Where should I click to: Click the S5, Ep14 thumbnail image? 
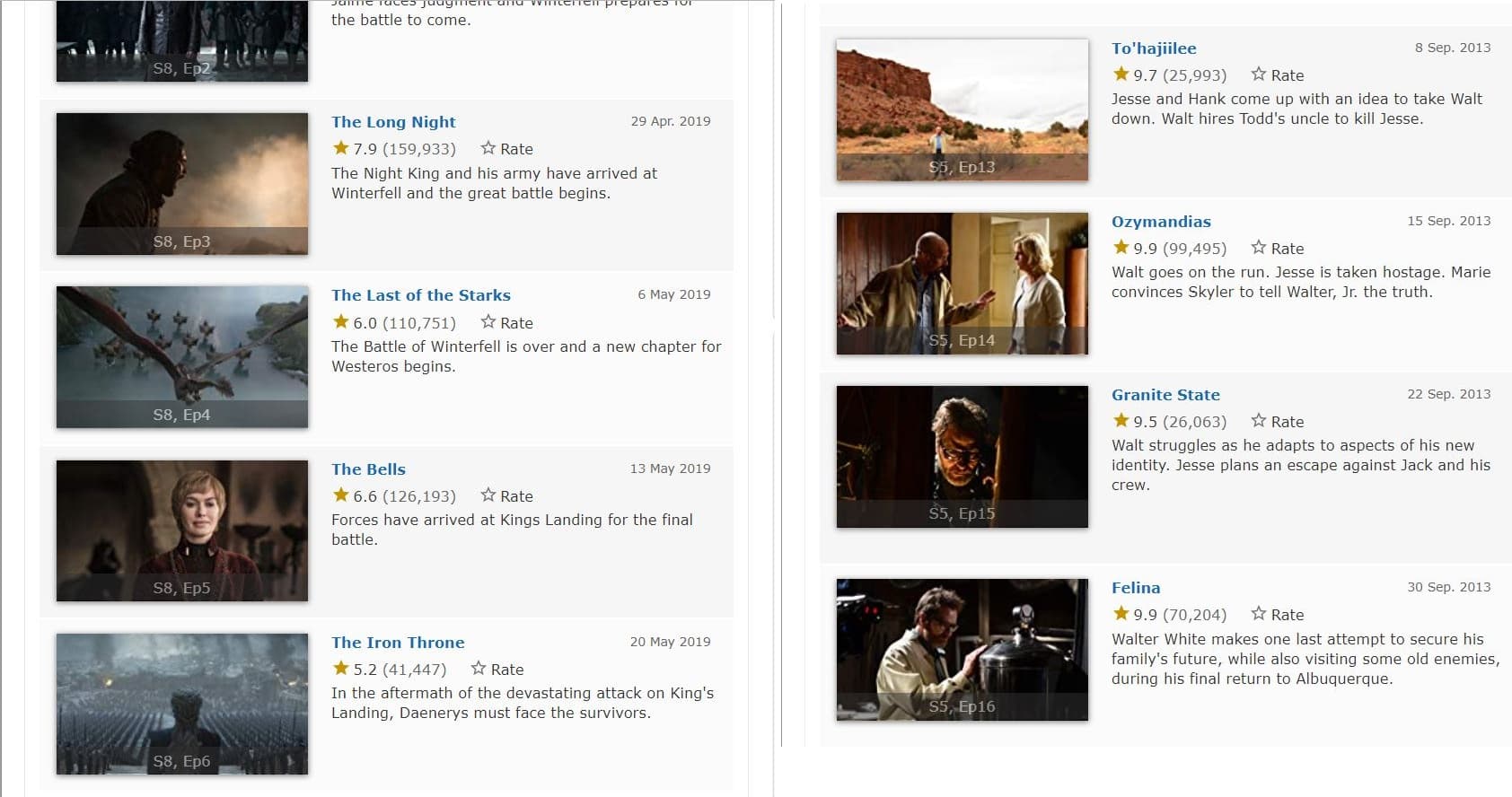click(x=963, y=284)
